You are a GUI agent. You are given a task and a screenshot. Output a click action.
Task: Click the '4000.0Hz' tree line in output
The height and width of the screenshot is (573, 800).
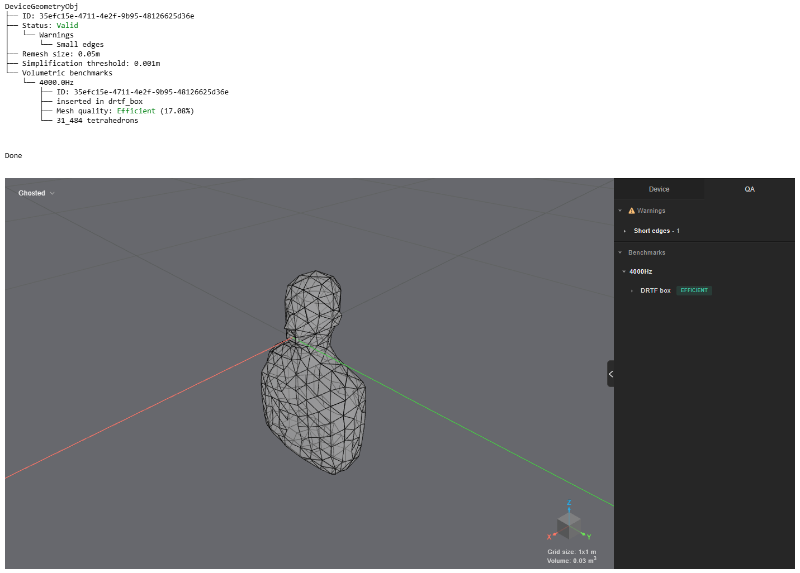pyautogui.click(x=56, y=83)
